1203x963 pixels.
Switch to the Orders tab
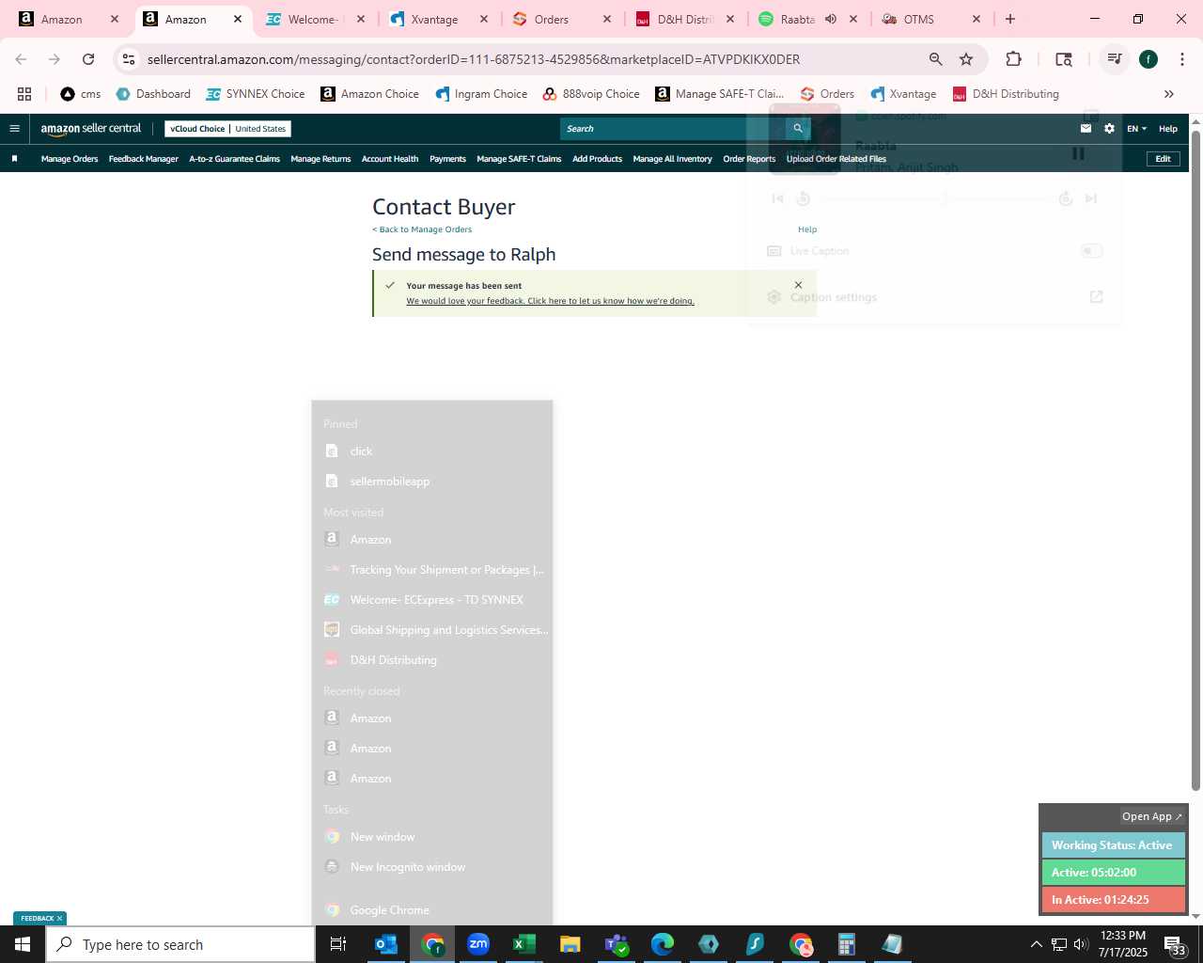[x=562, y=19]
